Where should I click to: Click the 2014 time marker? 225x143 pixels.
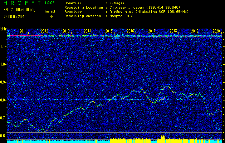coord(87,31)
